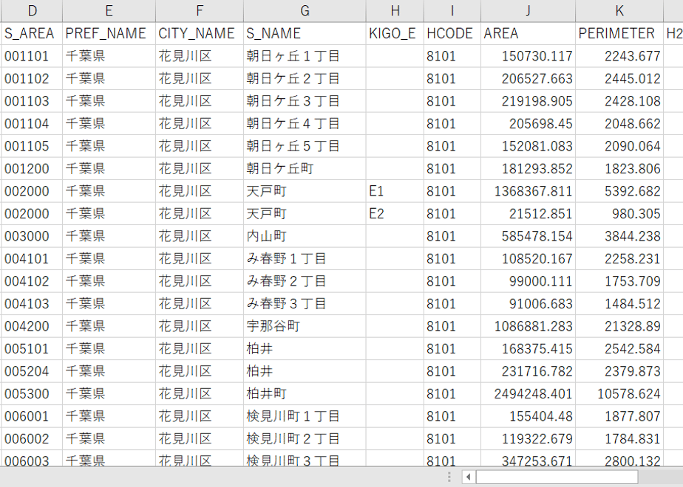Select cell containing 検見川町２丁目

coord(305,439)
